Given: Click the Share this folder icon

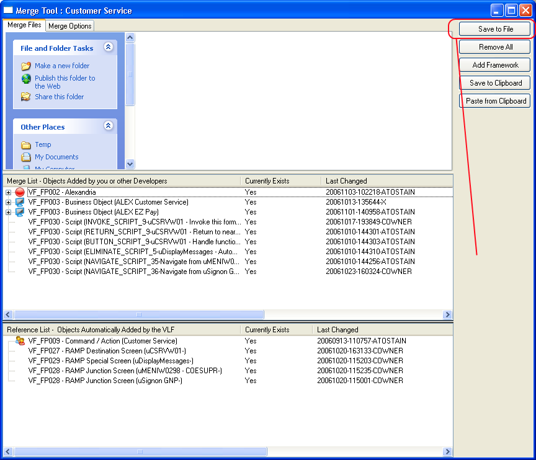Looking at the screenshot, I should [x=25, y=97].
